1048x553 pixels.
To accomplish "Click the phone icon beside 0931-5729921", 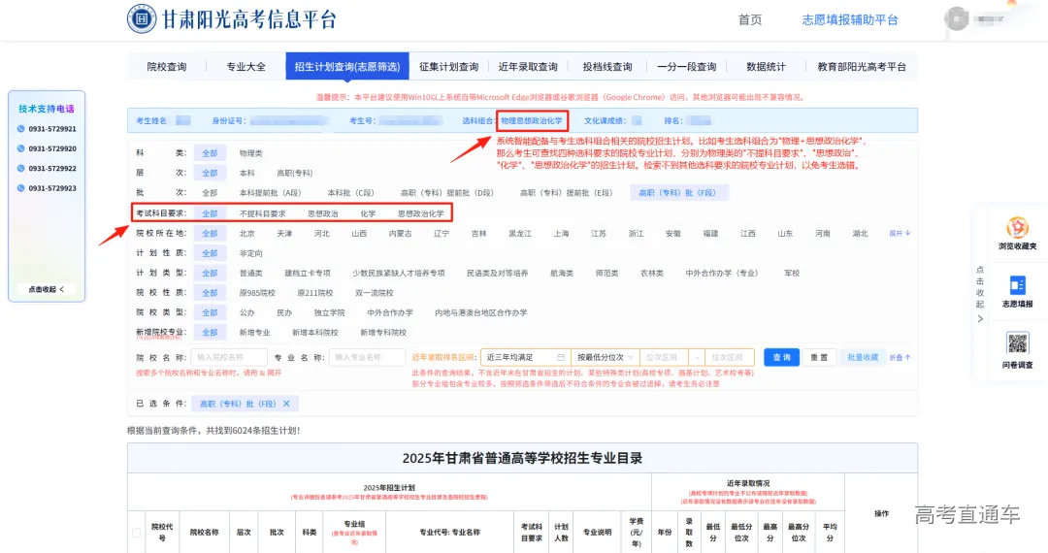I will pyautogui.click(x=20, y=129).
